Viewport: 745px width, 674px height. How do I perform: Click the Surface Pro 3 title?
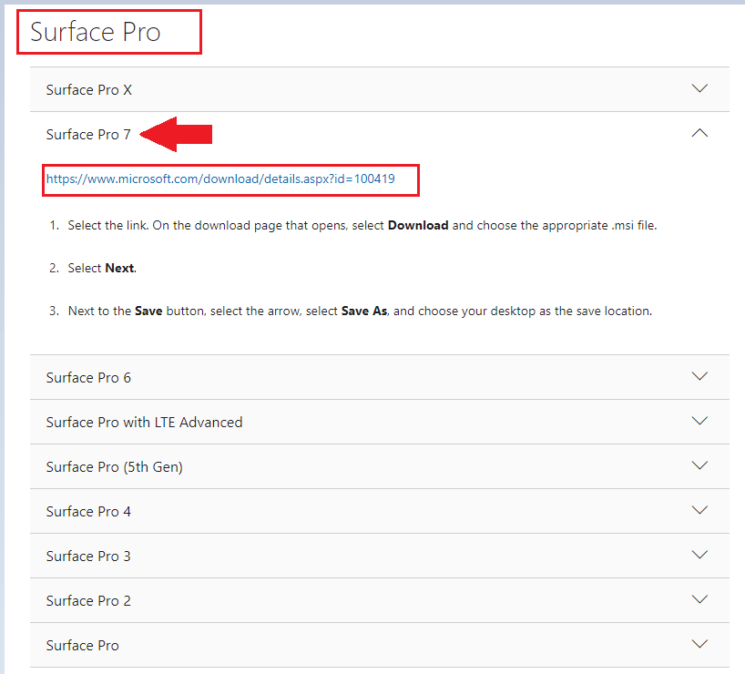click(x=88, y=556)
